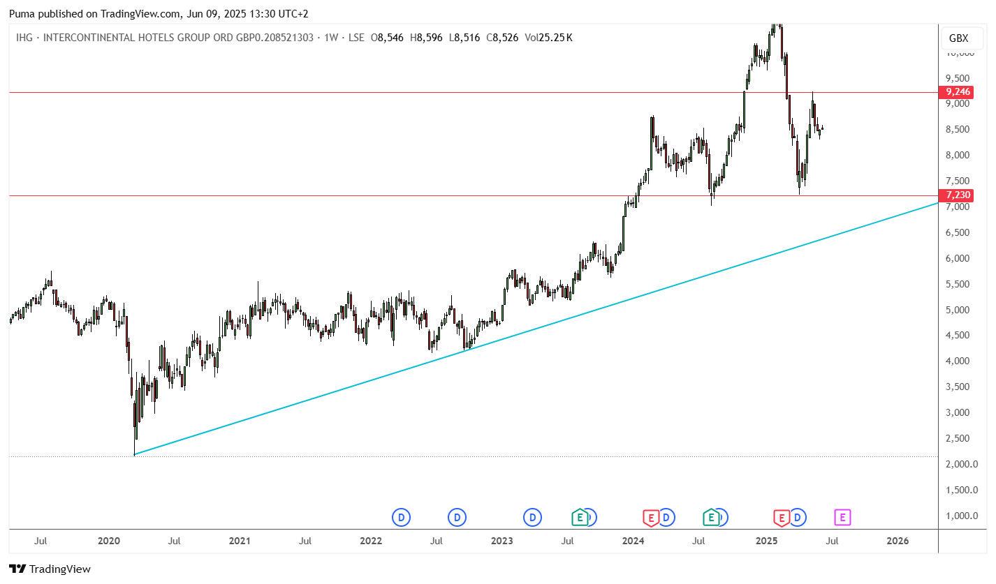Image resolution: width=996 pixels, height=584 pixels.
Task: Click the Vol 25.25 K reading
Action: tap(548, 38)
